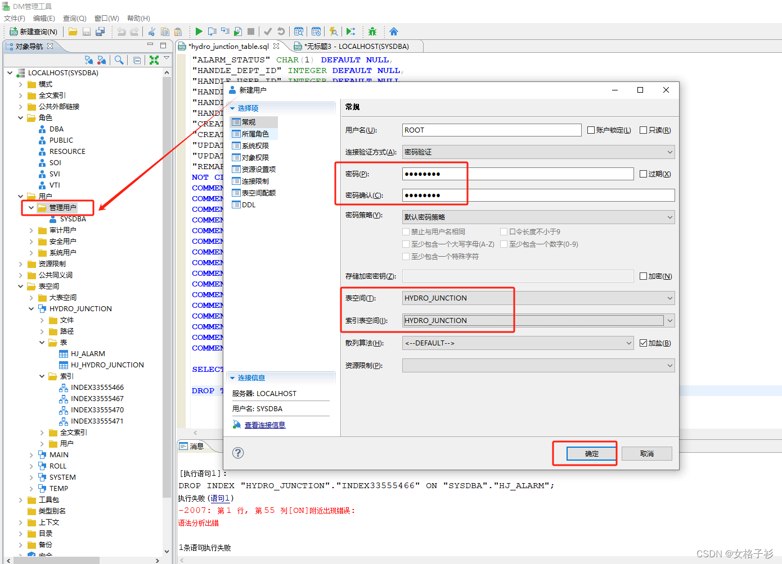Viewport: 782px width, 564px height.
Task: Click the execution plan lightning-magnifier icon
Action: point(334,31)
